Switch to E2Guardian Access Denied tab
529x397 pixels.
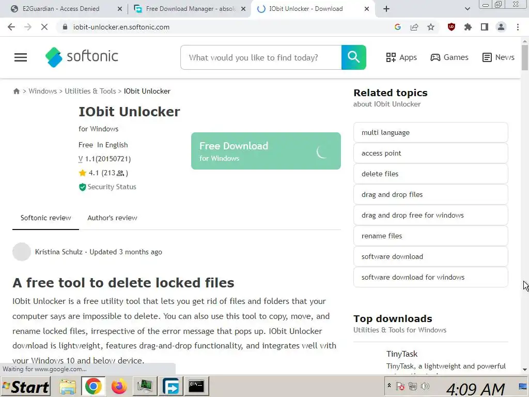pos(61,9)
